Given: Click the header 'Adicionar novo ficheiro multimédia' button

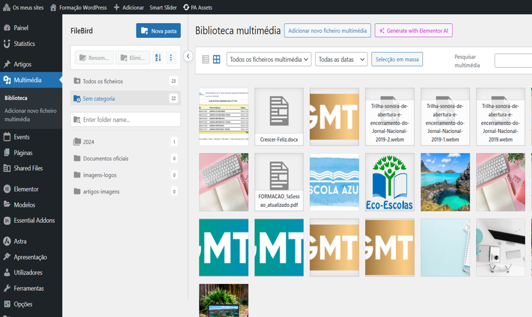Looking at the screenshot, I should [327, 30].
